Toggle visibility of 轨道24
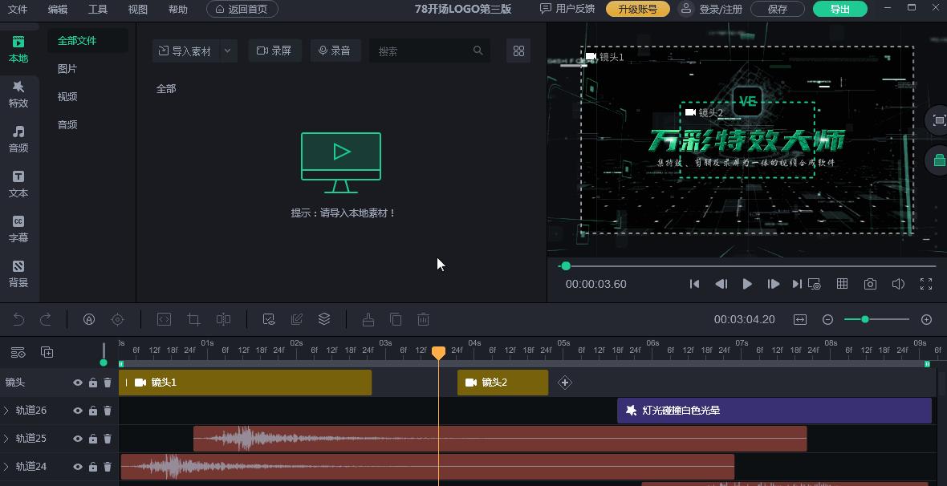 [x=77, y=467]
